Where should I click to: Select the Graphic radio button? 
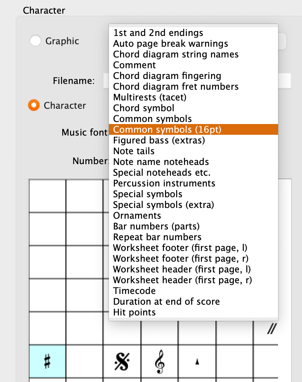pyautogui.click(x=35, y=41)
